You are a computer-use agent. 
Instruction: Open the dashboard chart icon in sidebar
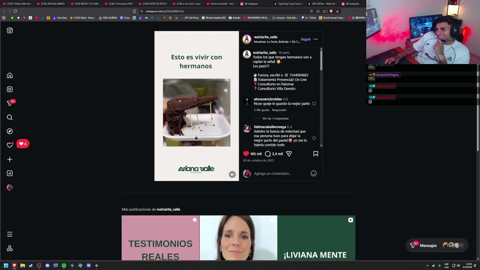pyautogui.click(x=10, y=173)
